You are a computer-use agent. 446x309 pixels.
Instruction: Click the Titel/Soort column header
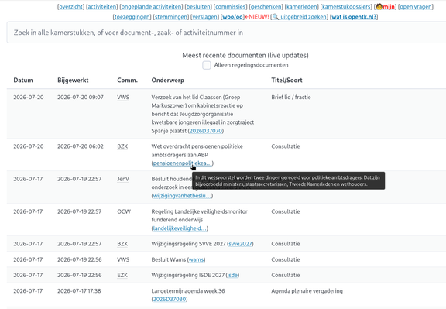(286, 81)
